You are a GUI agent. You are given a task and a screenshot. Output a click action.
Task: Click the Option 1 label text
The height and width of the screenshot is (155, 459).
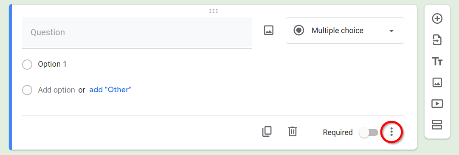point(52,64)
